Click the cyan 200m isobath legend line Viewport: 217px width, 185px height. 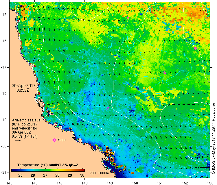tap(94, 176)
